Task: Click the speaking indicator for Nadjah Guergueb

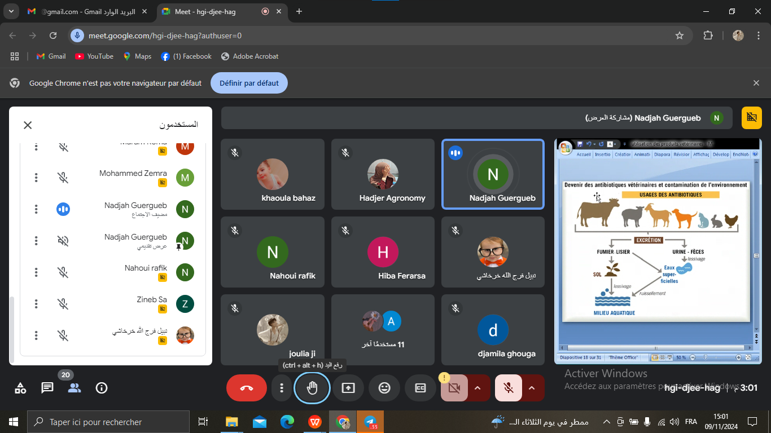Action: tap(63, 209)
